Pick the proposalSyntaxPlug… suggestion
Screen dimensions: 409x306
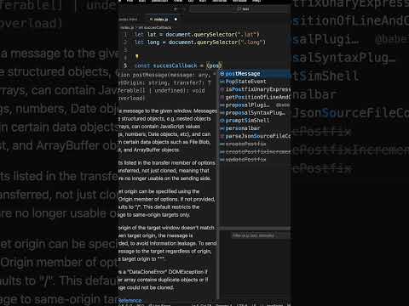click(255, 113)
